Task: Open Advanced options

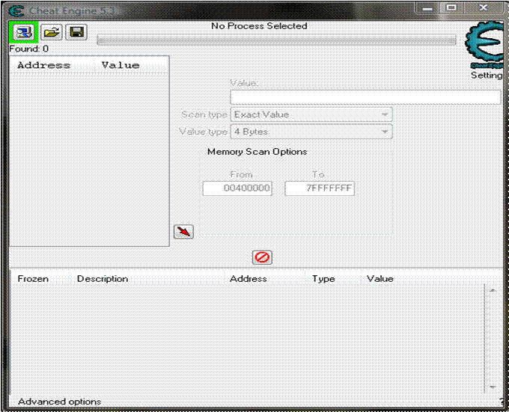Action: (59, 402)
